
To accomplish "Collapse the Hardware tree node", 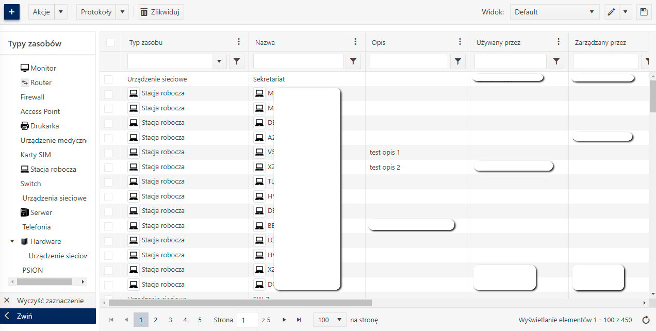I will (x=12, y=241).
